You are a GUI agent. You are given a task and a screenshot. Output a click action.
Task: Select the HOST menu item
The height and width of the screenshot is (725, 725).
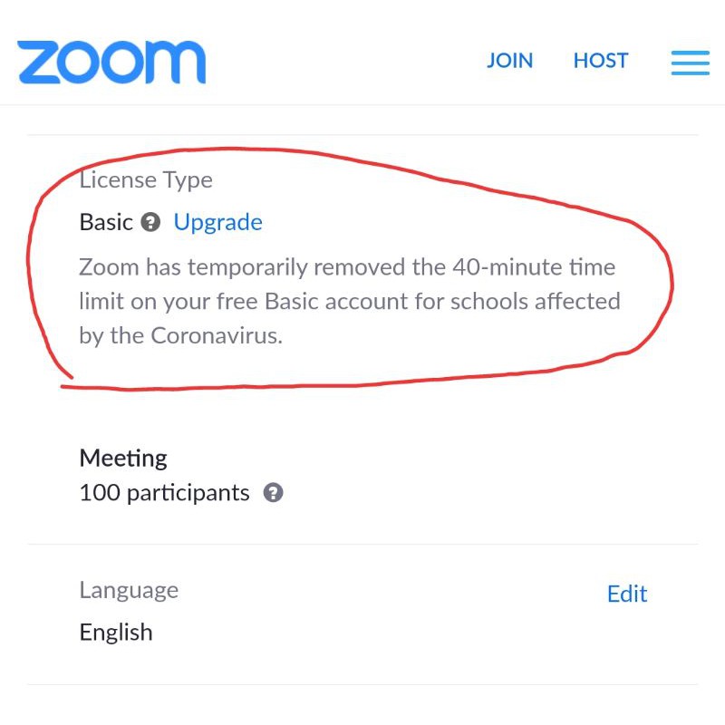(x=600, y=60)
